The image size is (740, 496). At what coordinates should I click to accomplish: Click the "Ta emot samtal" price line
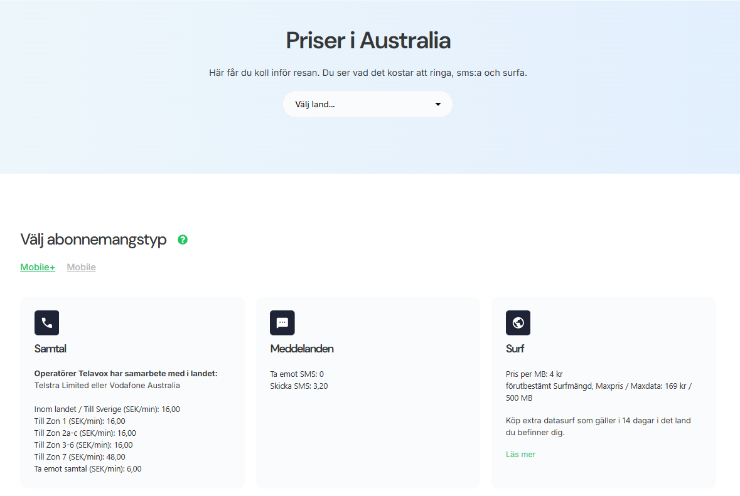(x=88, y=468)
